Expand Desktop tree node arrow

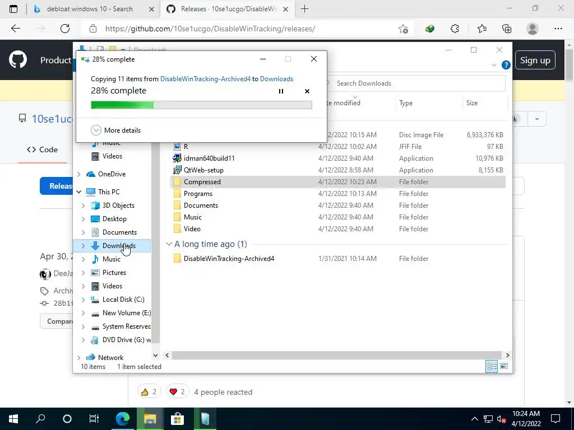(83, 219)
